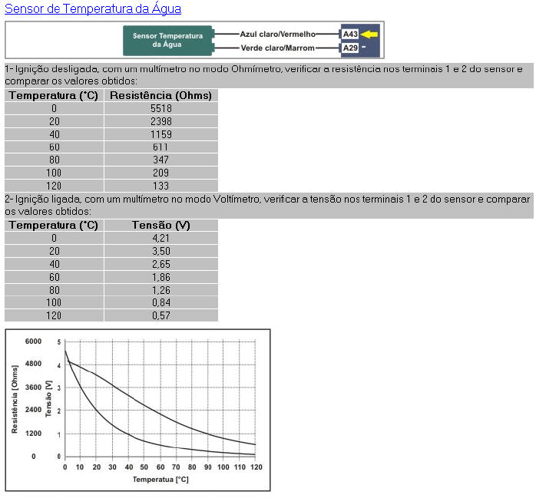Select the 0,57 voltage value

pyautogui.click(x=160, y=315)
